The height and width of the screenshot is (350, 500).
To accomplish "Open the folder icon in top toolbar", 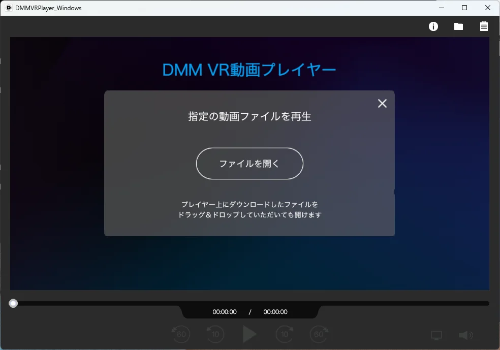I will tap(458, 26).
